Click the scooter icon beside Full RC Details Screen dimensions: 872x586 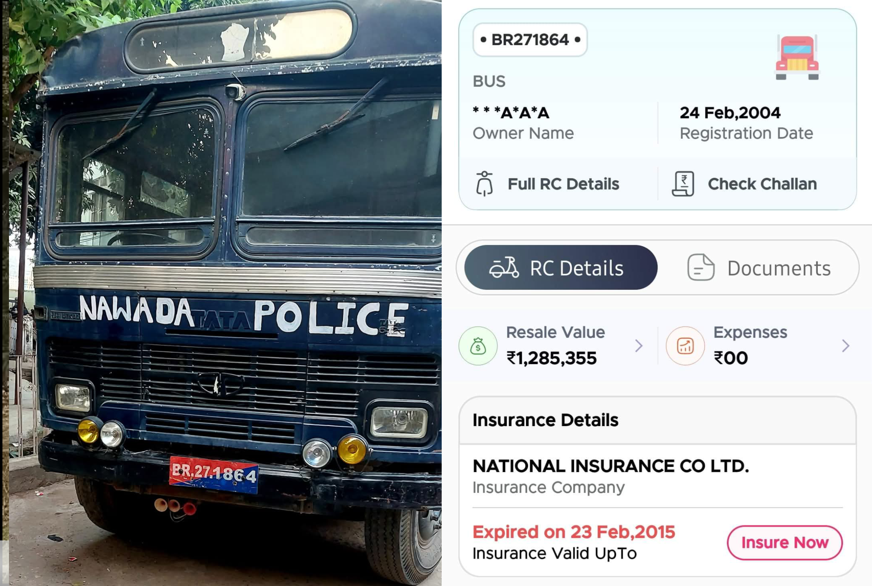click(484, 184)
